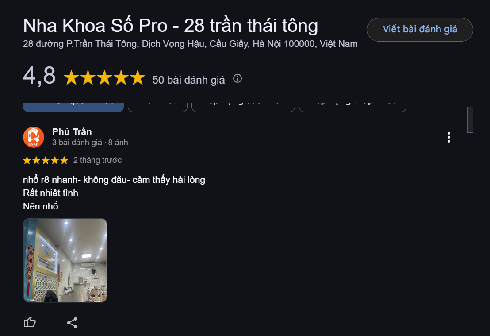Click the info icon beside 50 bài đánh giá

237,78
